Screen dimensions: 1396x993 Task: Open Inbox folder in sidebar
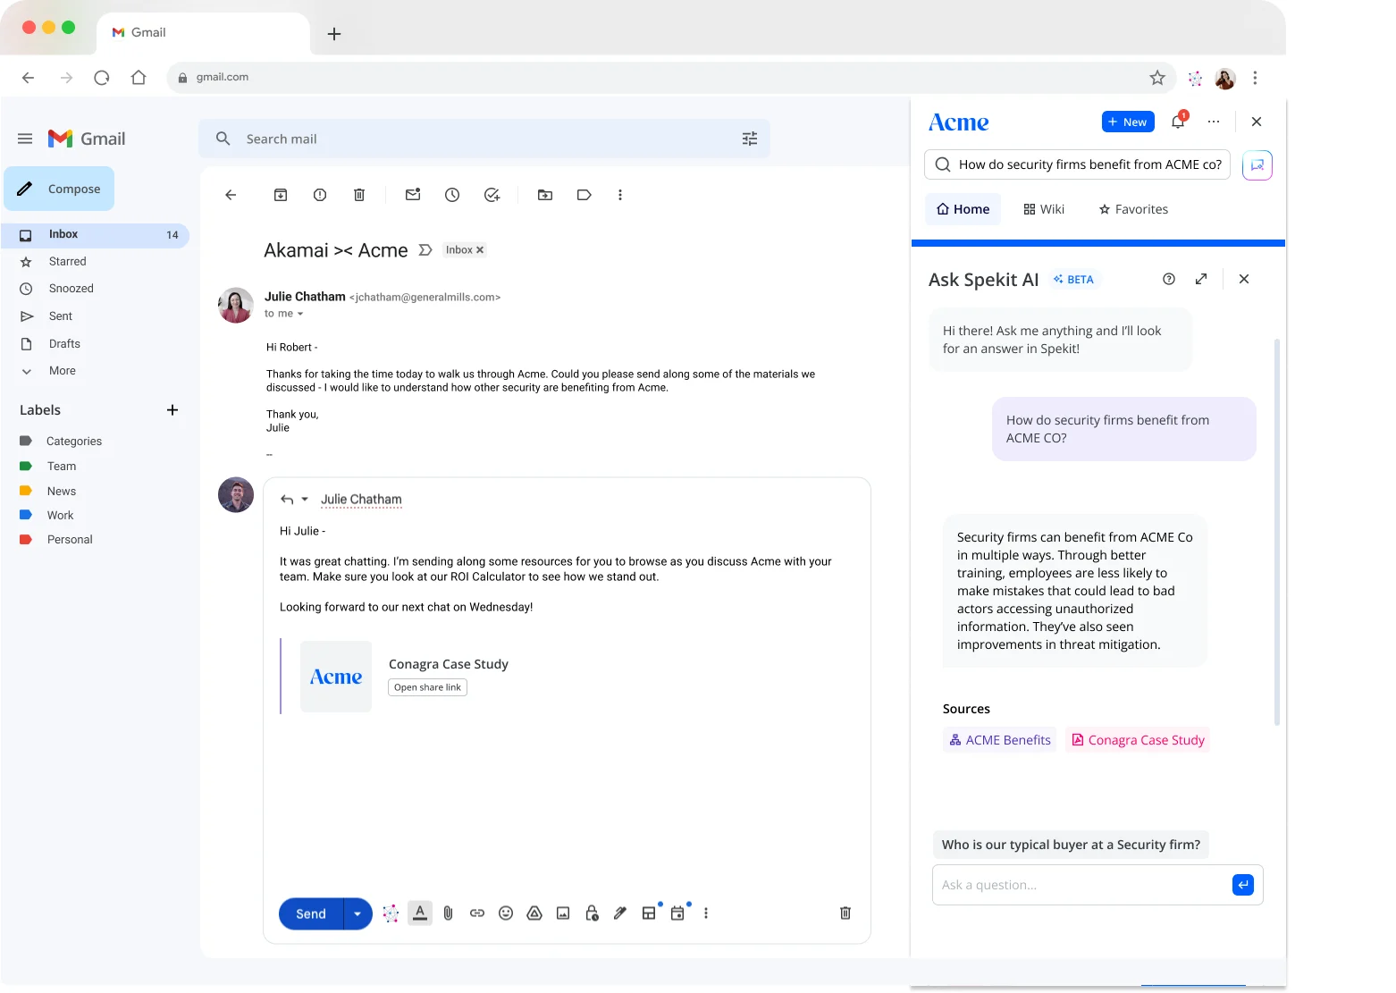coord(95,235)
